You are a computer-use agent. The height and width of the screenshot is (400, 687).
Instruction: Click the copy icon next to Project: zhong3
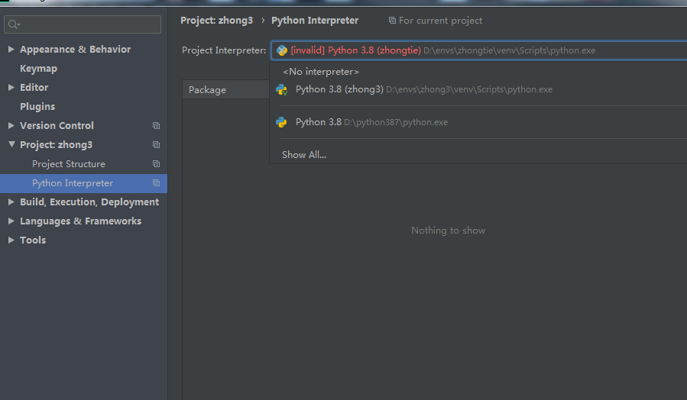(x=156, y=145)
